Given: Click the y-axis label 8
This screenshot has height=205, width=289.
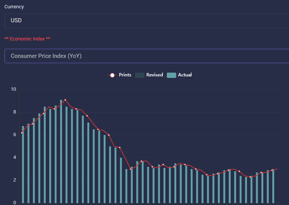Looking at the screenshot, I should [x=14, y=112].
